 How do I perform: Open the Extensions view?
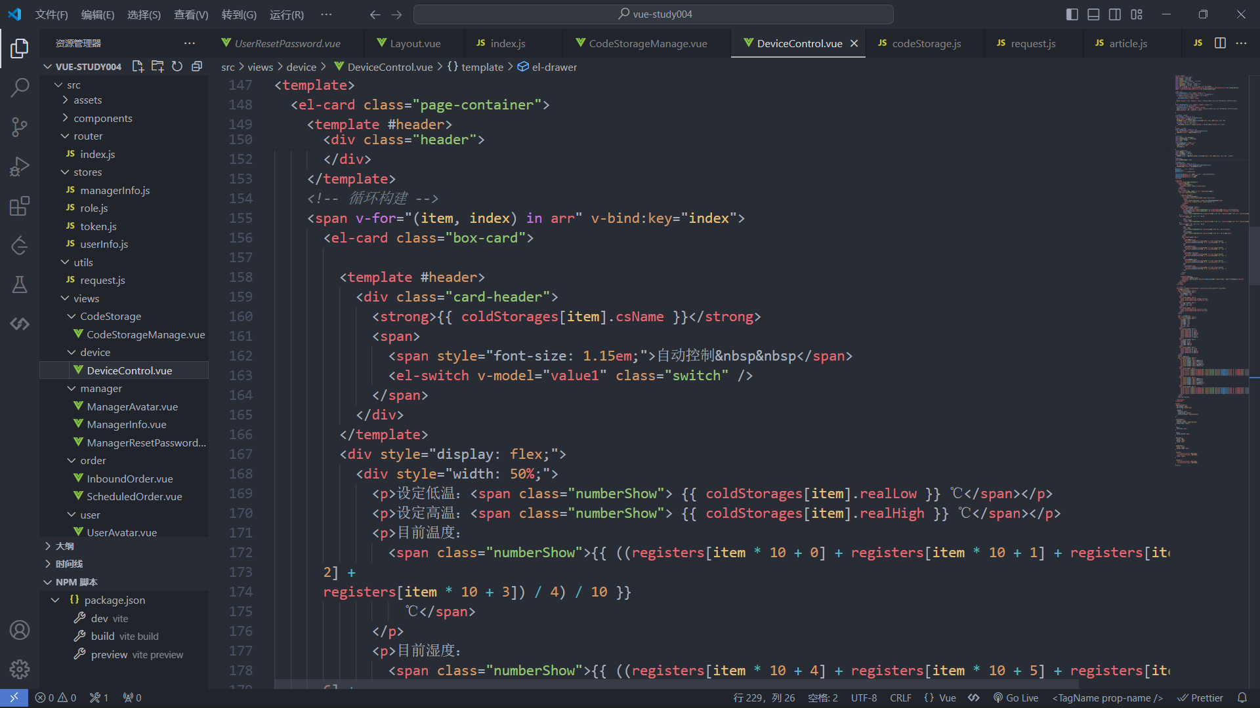pyautogui.click(x=20, y=206)
